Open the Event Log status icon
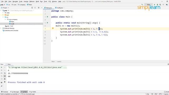This screenshot has height=95, width=169. click(165, 92)
